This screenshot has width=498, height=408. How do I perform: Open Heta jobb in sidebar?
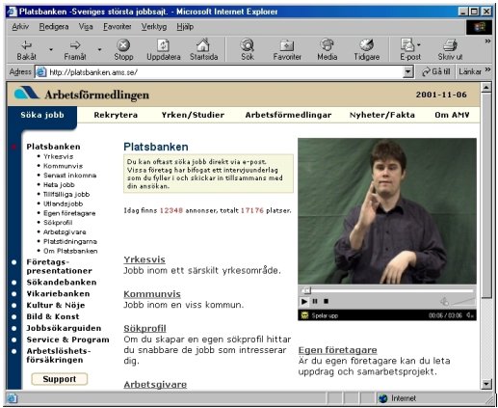(x=59, y=185)
